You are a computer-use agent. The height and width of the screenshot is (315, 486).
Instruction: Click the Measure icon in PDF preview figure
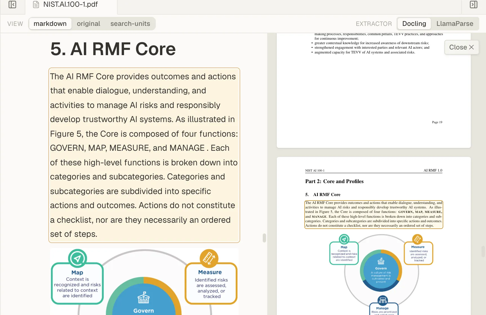point(417,239)
